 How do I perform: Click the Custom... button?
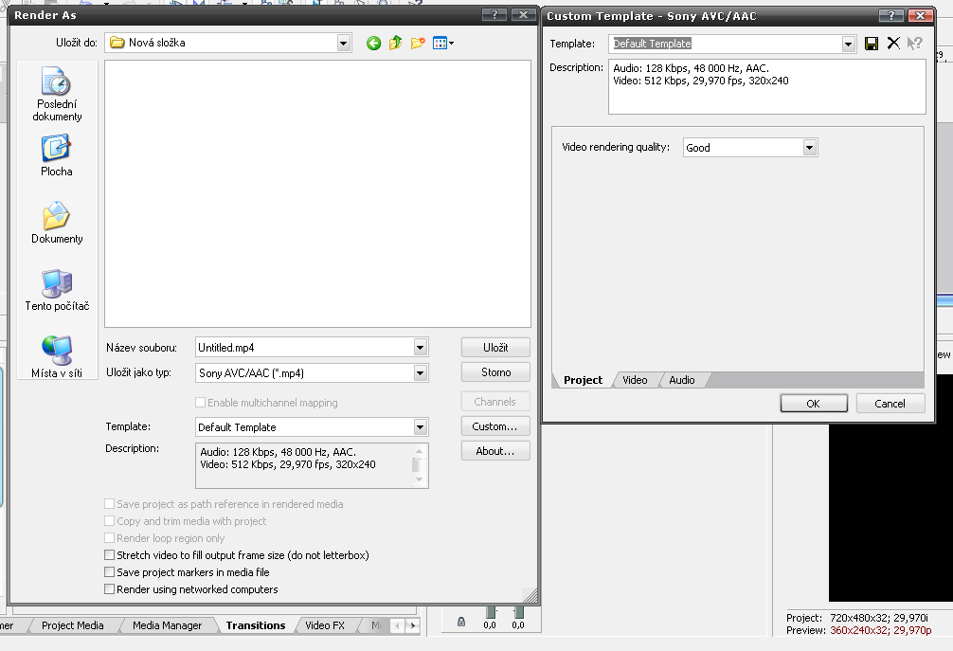[495, 426]
